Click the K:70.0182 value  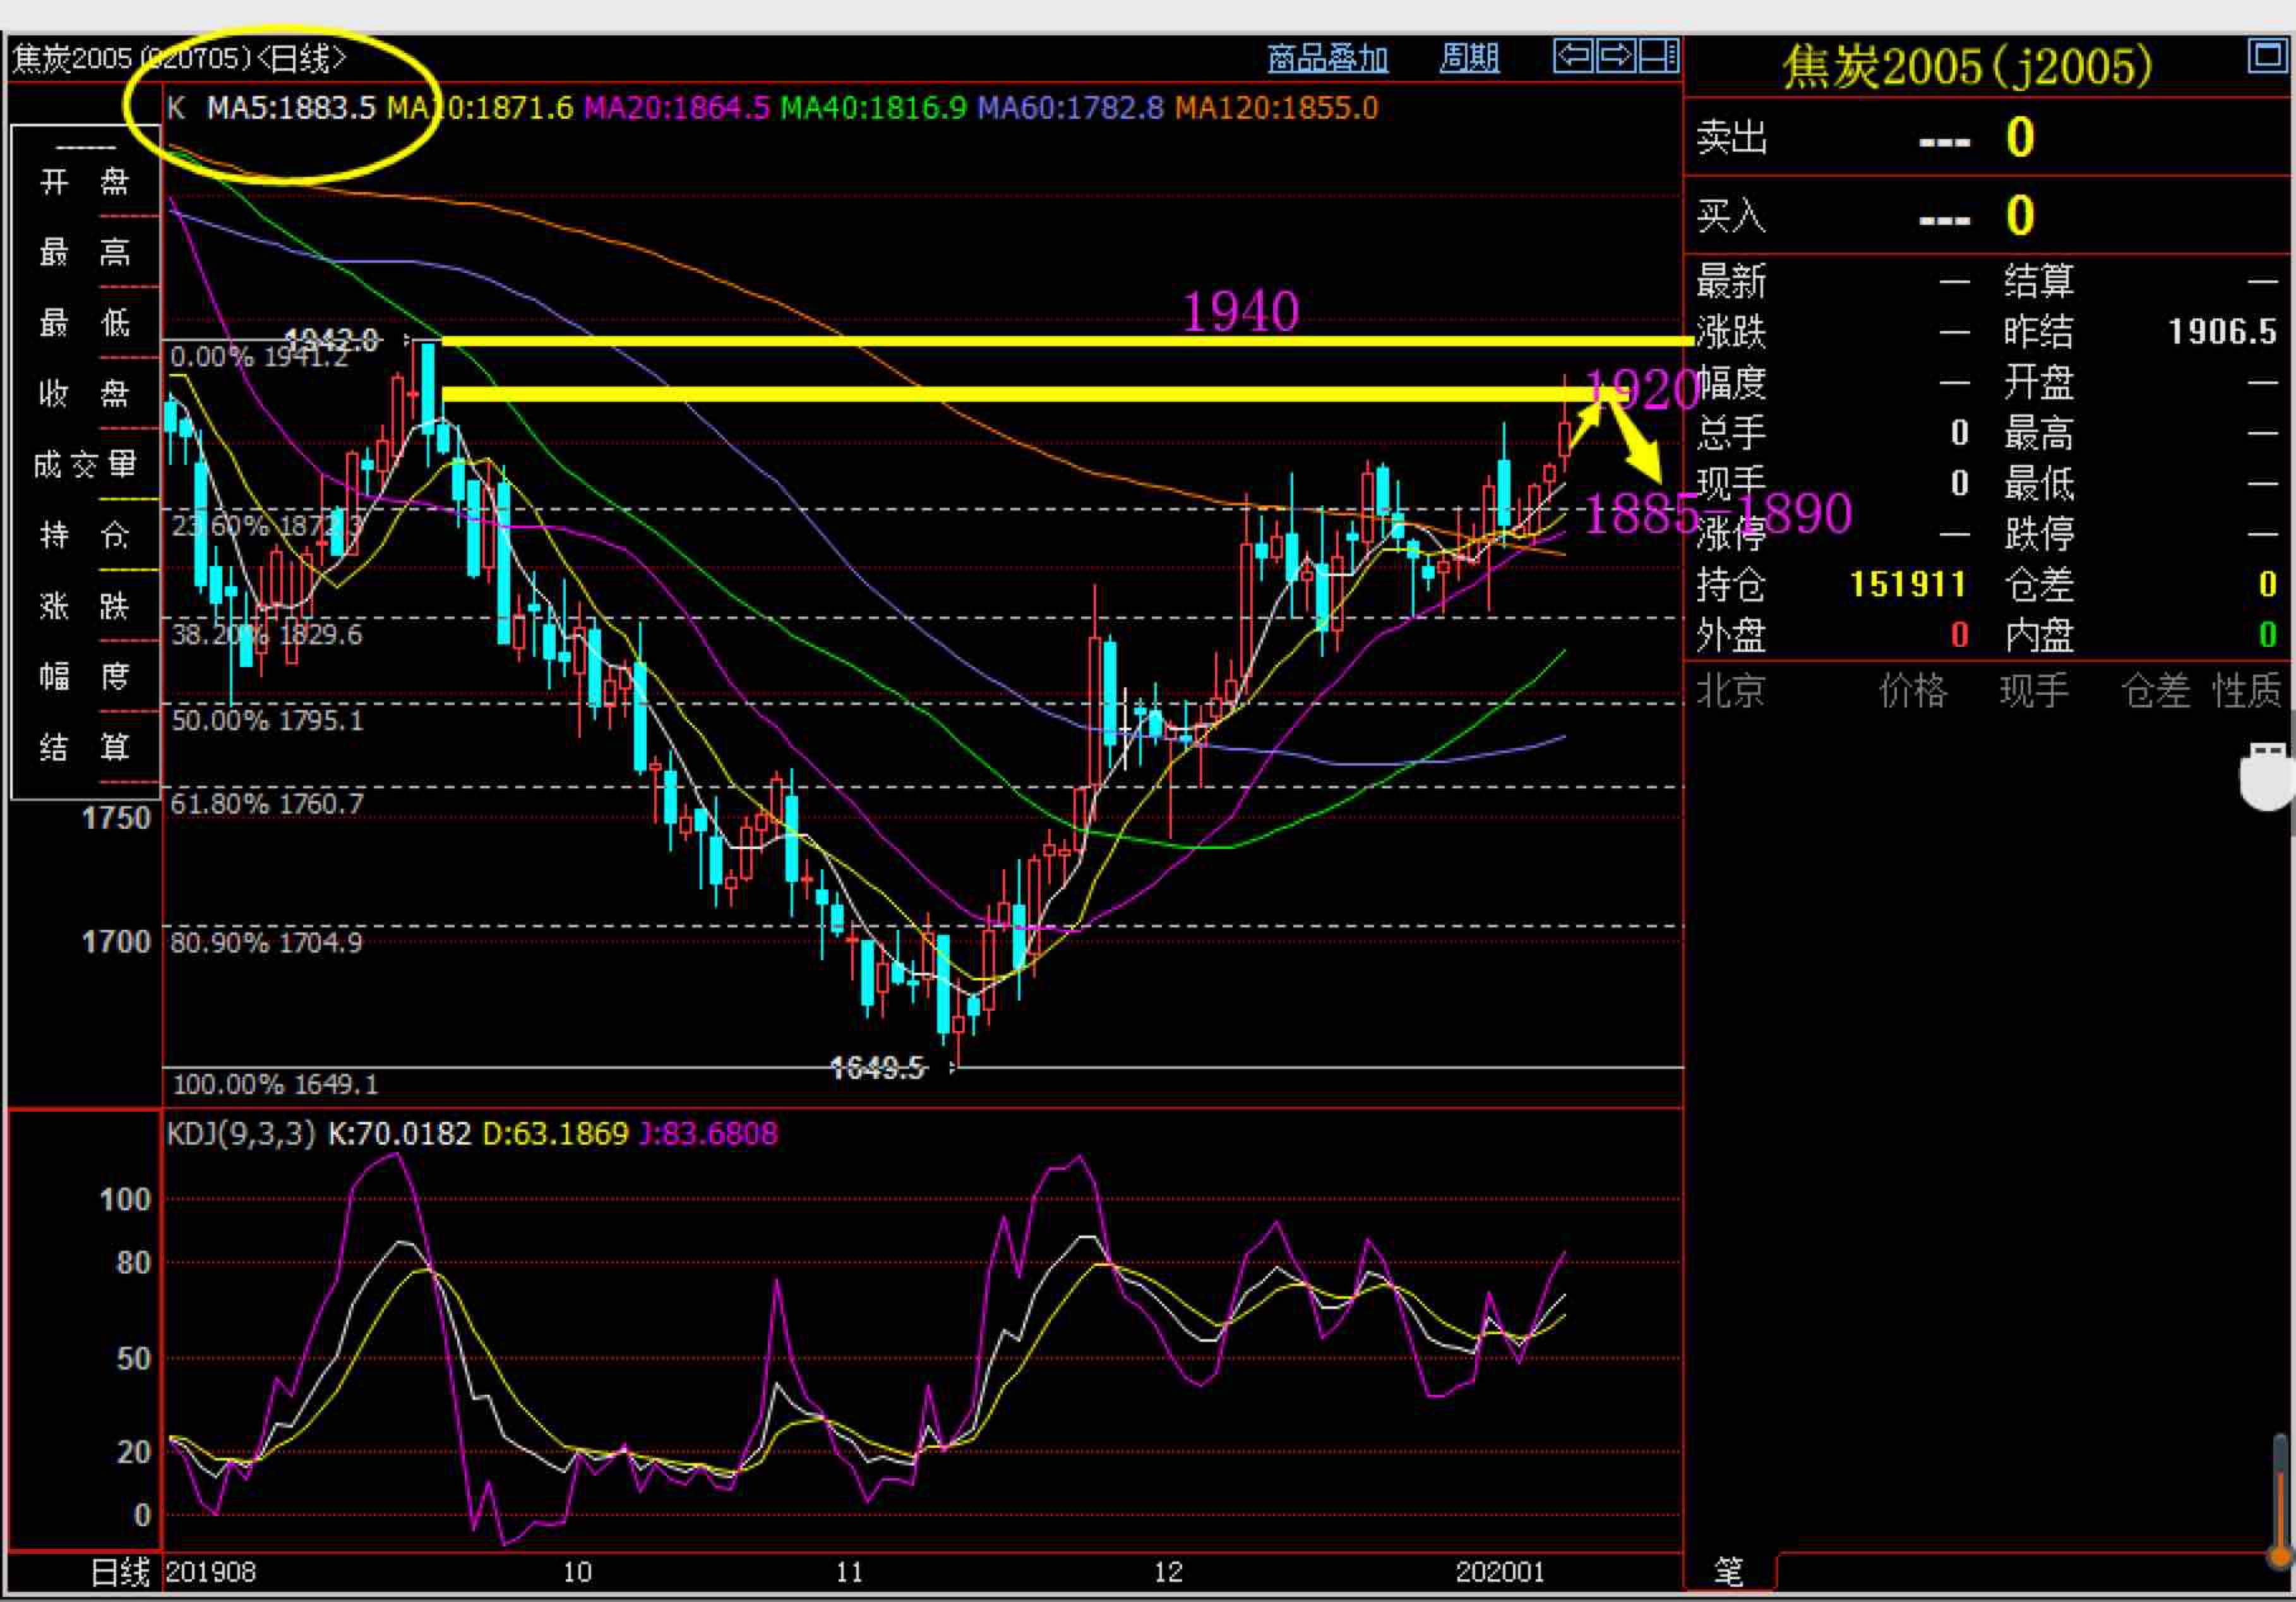(x=400, y=1134)
